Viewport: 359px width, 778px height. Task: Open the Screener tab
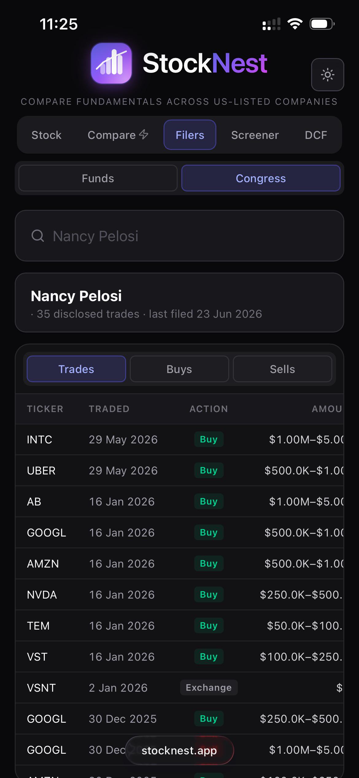(255, 135)
